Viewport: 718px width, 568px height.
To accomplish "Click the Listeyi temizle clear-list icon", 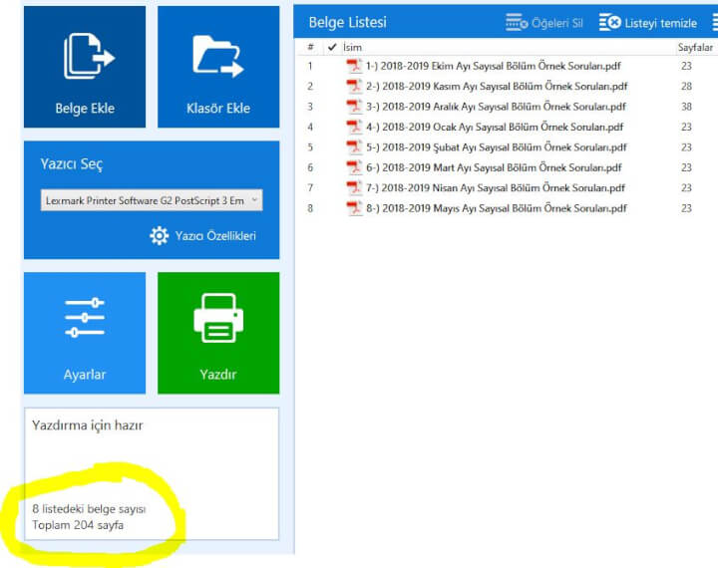I will tap(610, 22).
